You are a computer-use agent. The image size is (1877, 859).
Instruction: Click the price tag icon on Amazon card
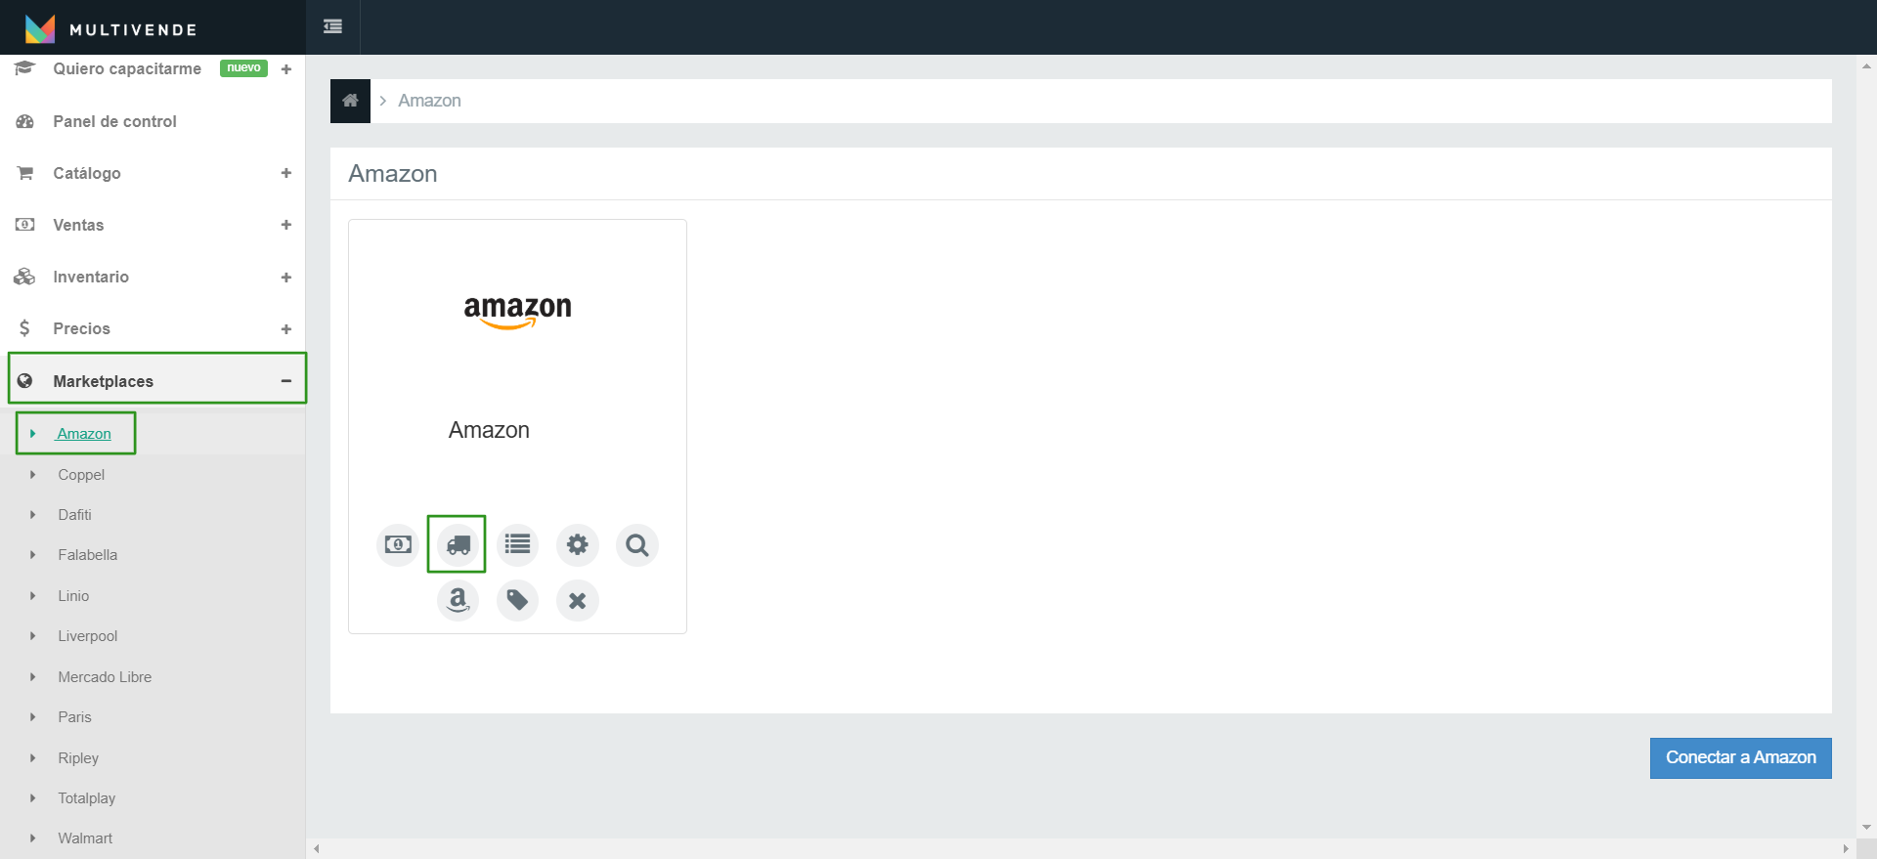tap(517, 600)
